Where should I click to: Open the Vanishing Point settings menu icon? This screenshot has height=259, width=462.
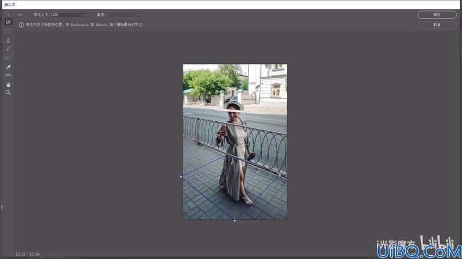pos(20,14)
